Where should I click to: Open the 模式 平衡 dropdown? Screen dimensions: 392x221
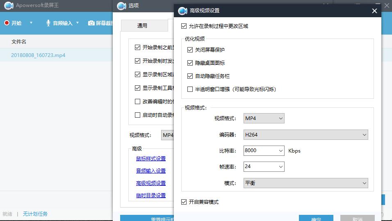[305, 183]
